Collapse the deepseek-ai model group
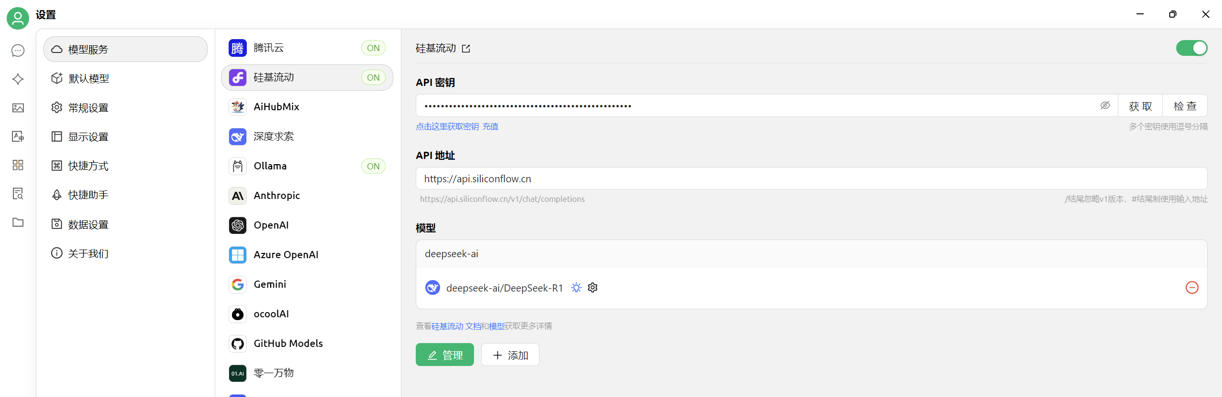The height and width of the screenshot is (397, 1222). pos(811,253)
